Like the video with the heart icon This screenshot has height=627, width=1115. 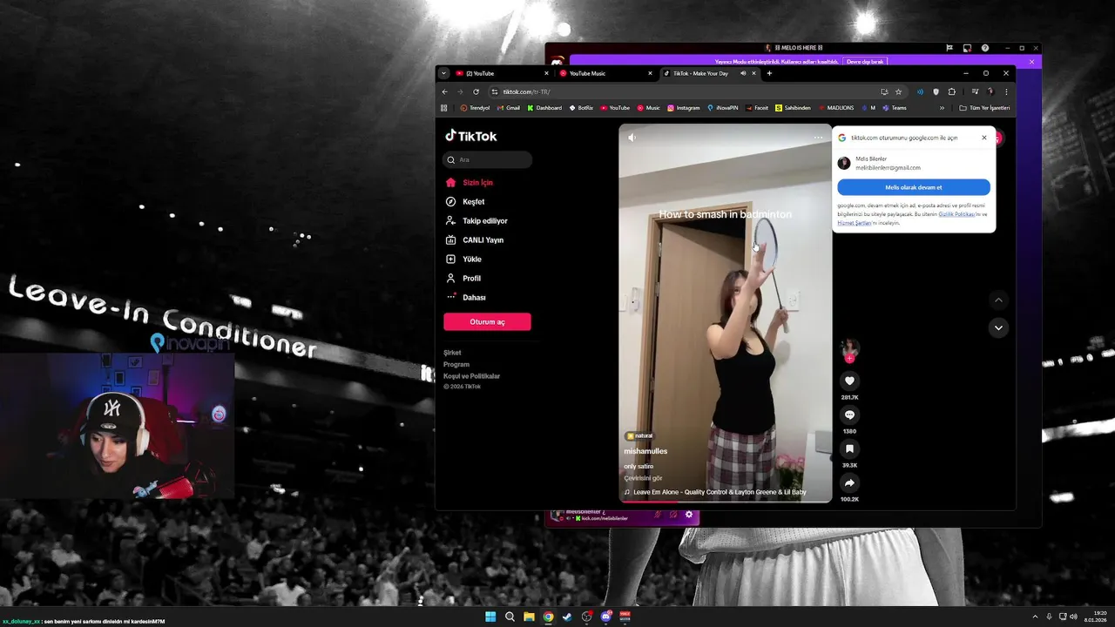point(849,381)
